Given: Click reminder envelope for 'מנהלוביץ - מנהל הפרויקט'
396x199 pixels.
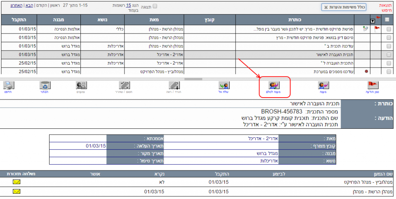Looking at the screenshot, I should tap(17, 182).
